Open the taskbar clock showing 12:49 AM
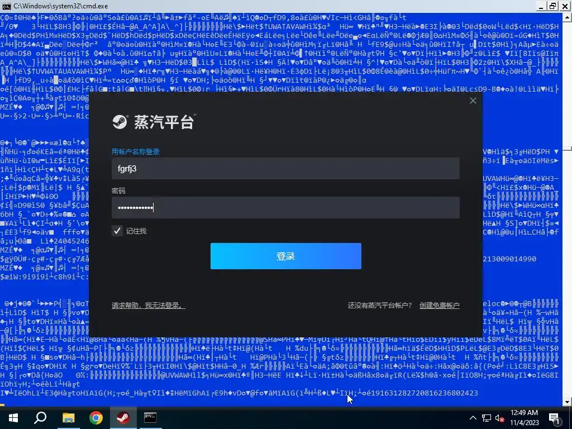 click(x=524, y=418)
